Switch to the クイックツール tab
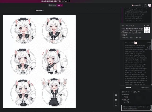152x112 pixels. (x=145, y=88)
